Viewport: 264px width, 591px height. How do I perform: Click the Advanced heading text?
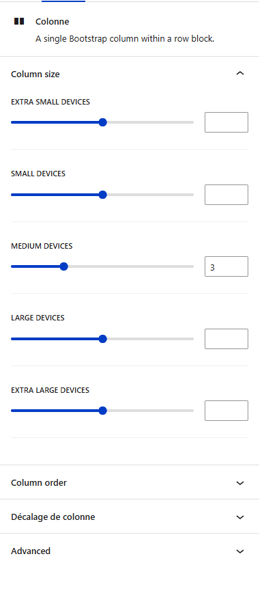[x=31, y=551]
